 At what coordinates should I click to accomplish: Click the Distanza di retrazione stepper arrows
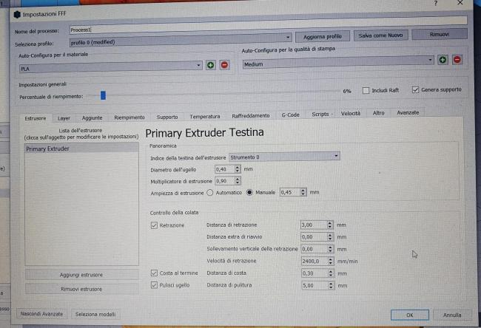pos(330,225)
